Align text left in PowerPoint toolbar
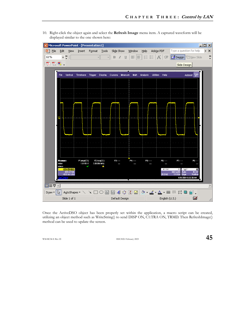This screenshot has height=313, width=241. pos(133,57)
